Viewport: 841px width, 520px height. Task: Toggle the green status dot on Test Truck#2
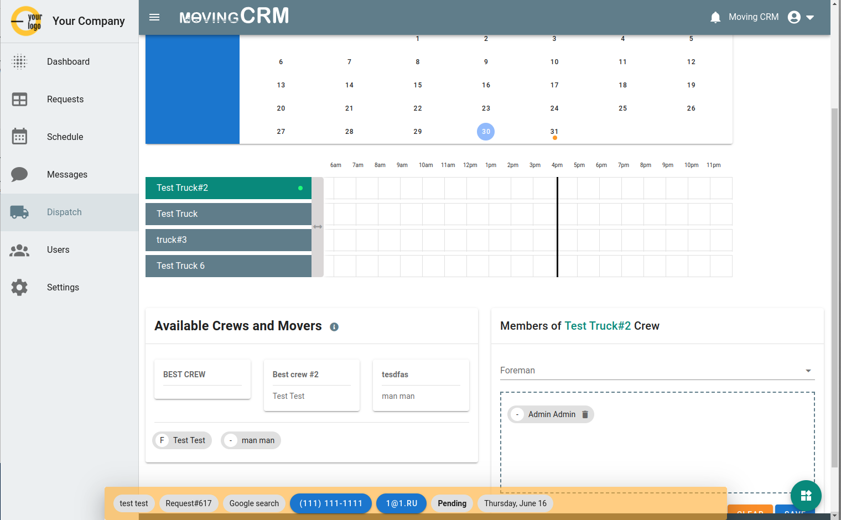coord(300,188)
